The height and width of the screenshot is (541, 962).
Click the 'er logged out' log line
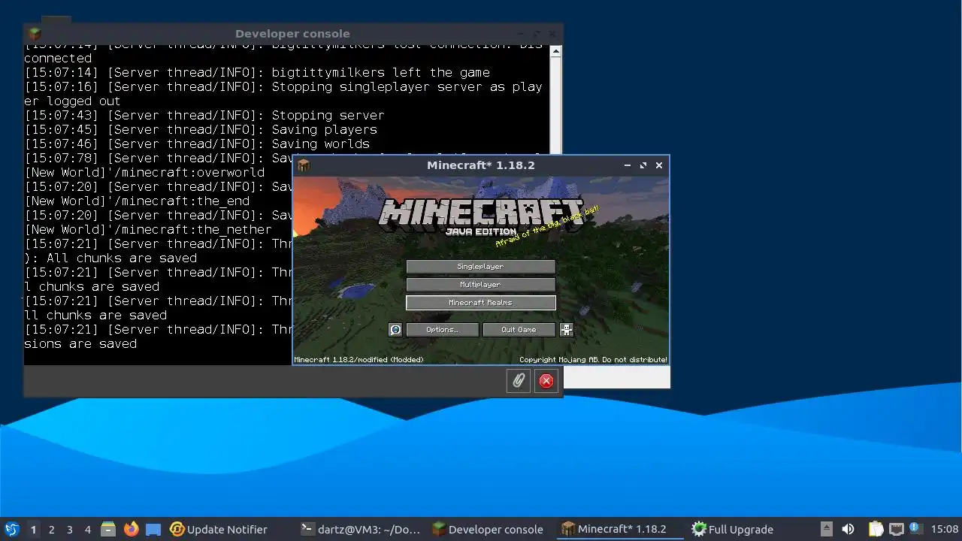point(73,101)
